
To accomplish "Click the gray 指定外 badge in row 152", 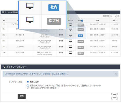I will (81, 42).
